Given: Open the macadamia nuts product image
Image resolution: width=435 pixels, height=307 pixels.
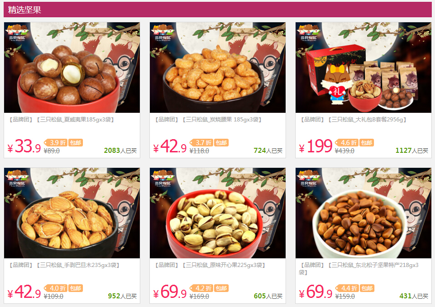Looking at the screenshot, I should point(72,67).
